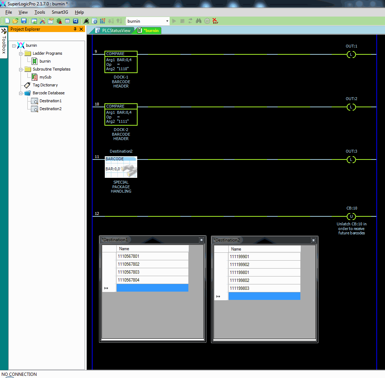Screen dimensions: 385x378
Task: Open the vertical Toolbox side tab
Action: tap(4, 42)
